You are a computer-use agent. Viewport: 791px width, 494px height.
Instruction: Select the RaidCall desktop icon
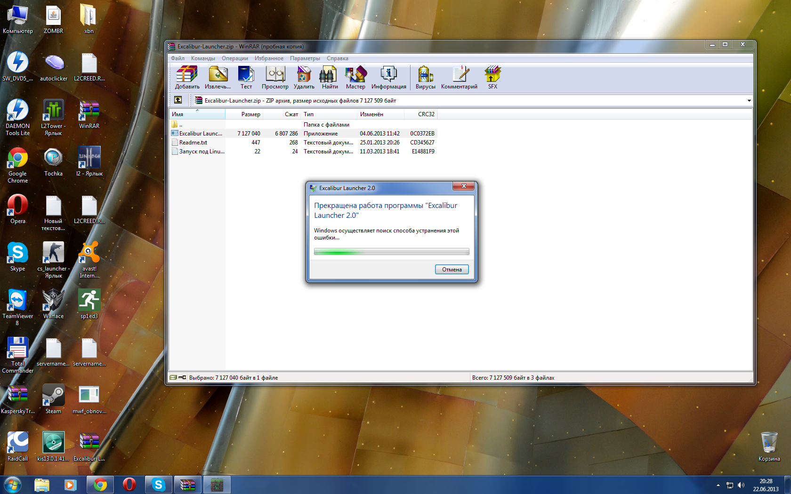18,447
